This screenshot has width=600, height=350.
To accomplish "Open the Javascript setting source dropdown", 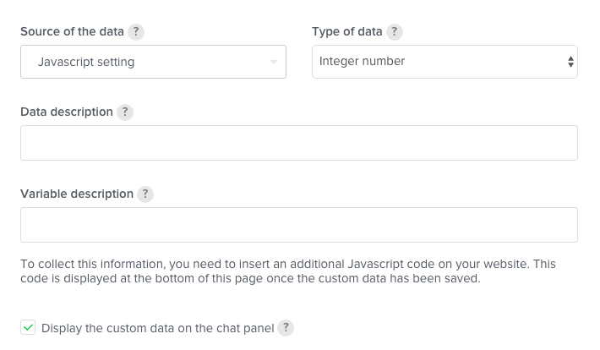I will pyautogui.click(x=153, y=62).
